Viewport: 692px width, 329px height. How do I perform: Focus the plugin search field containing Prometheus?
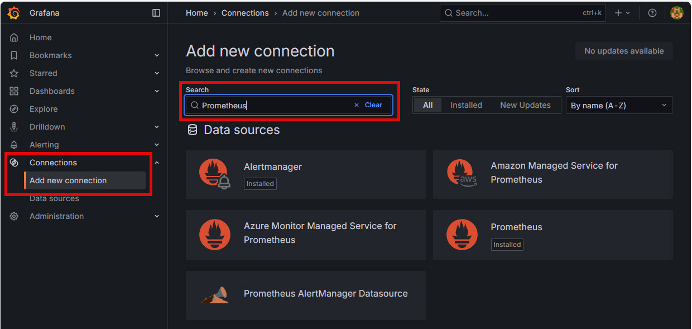(289, 105)
